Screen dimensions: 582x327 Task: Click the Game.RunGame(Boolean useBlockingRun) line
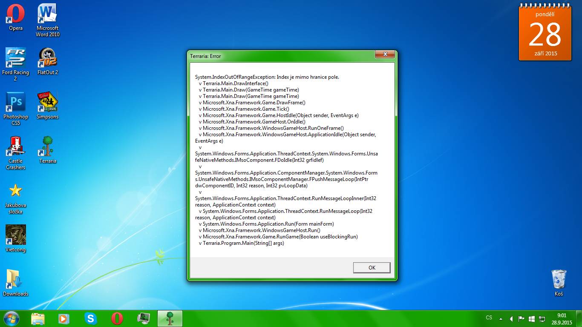278,237
